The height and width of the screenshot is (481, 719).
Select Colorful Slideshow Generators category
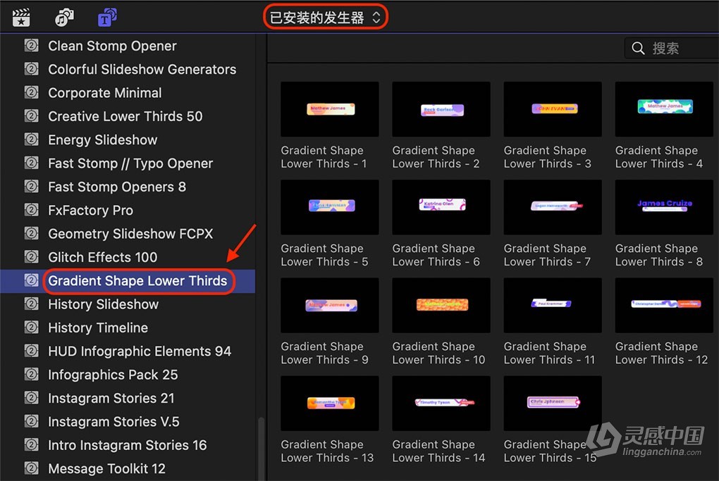tap(142, 69)
